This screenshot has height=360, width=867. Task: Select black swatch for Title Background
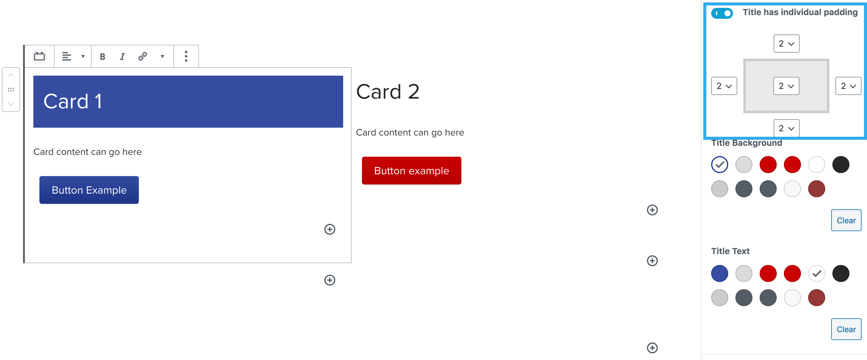point(840,165)
